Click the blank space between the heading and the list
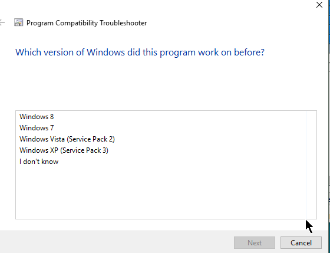 (x=164, y=84)
